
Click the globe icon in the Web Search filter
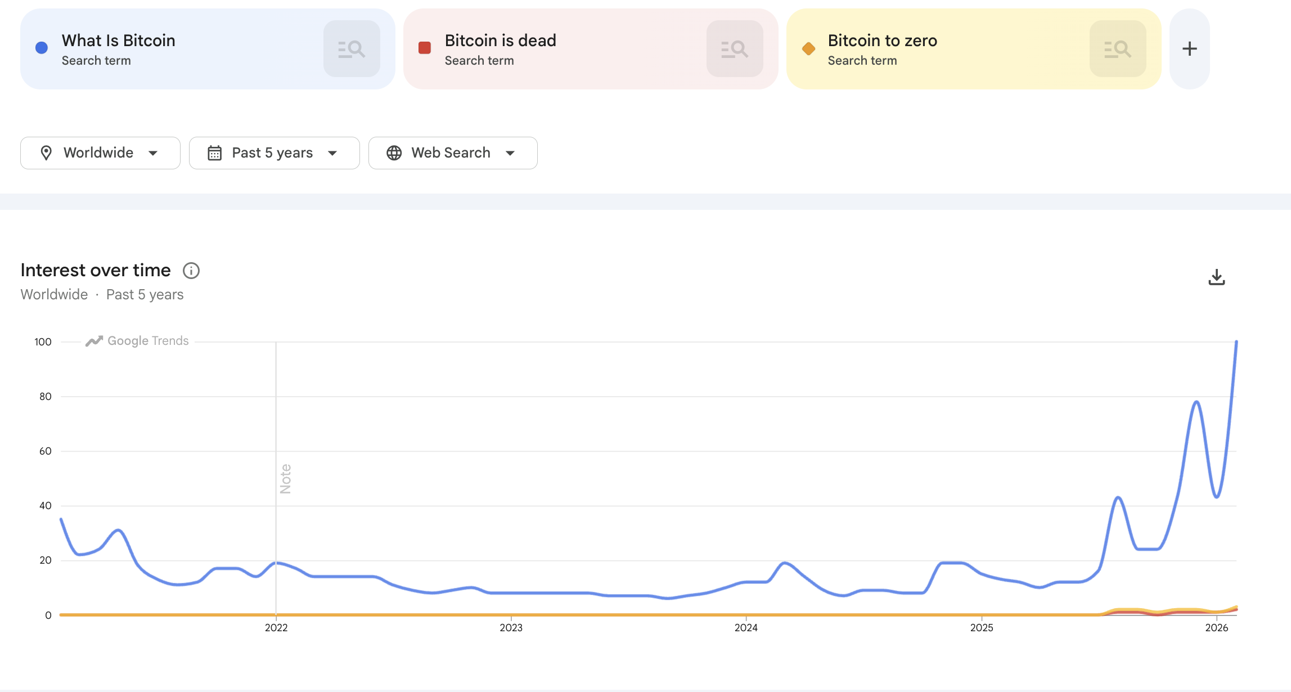[394, 152]
